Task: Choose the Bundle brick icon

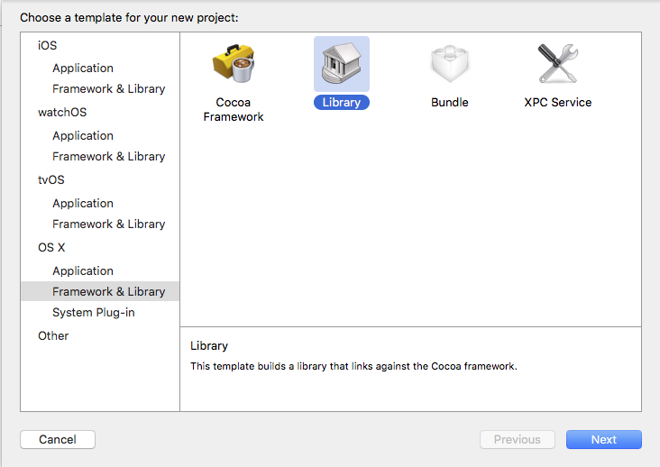Action: tap(449, 63)
